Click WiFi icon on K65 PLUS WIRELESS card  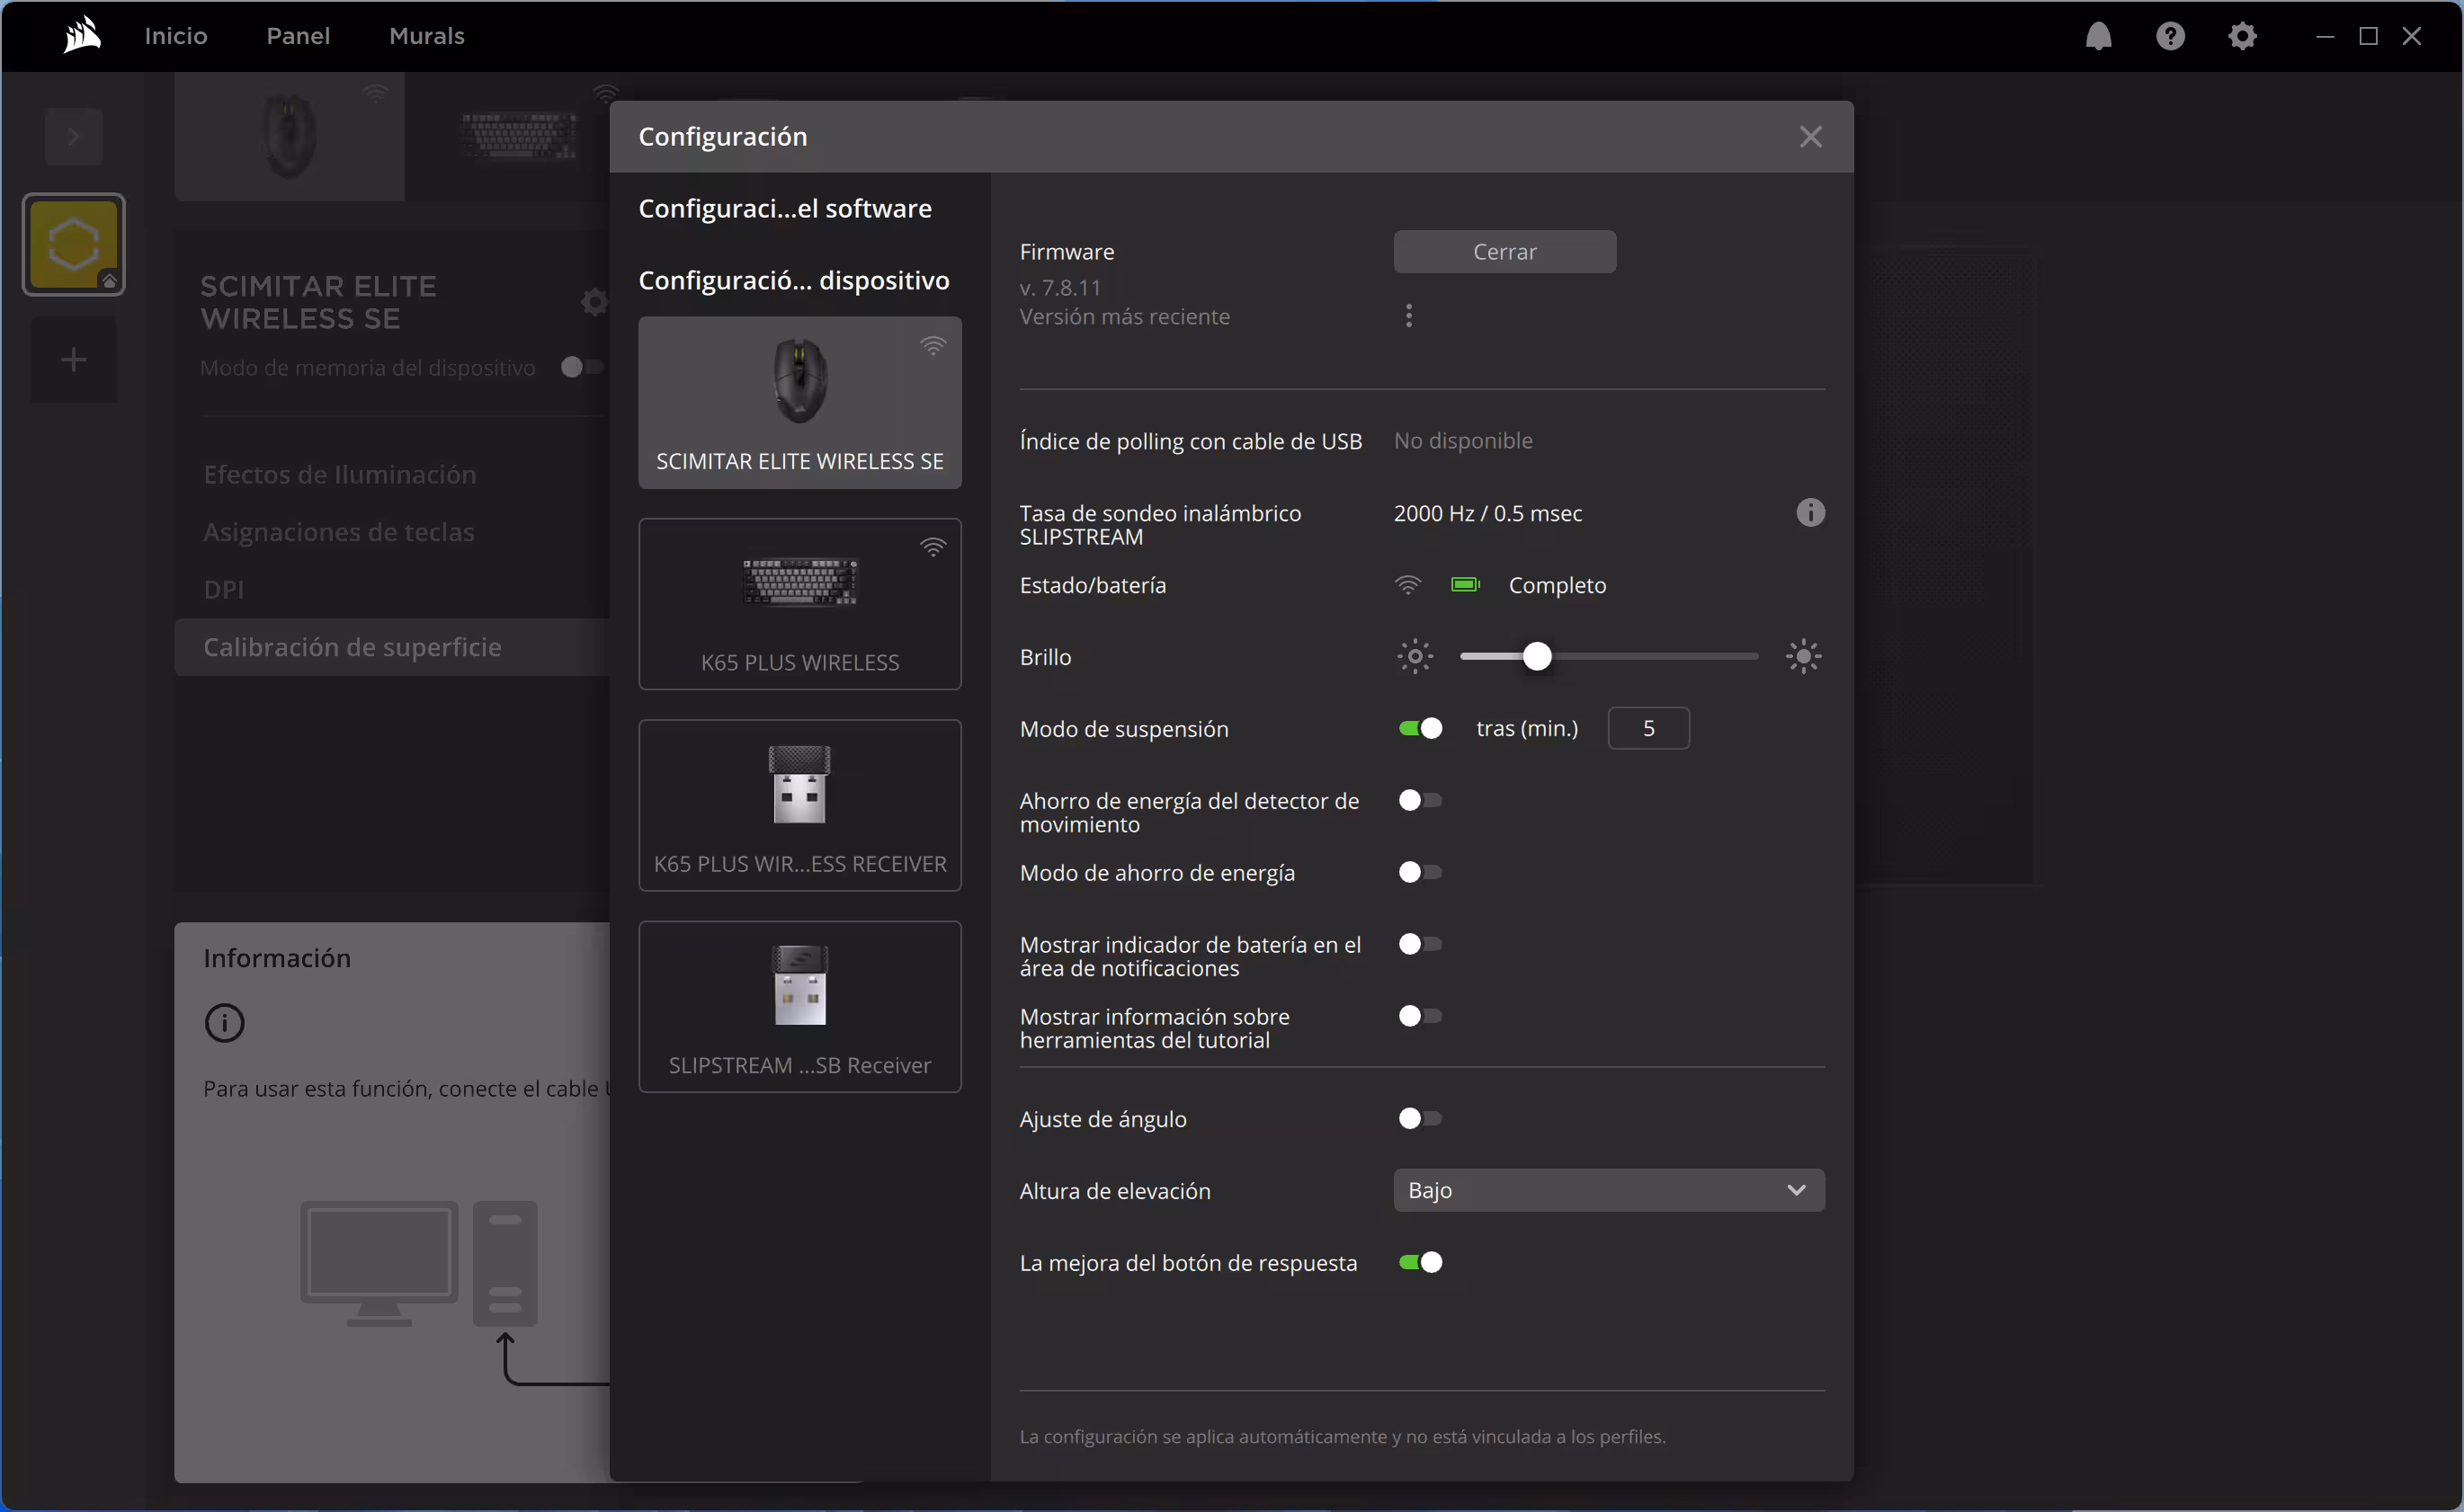pos(933,548)
